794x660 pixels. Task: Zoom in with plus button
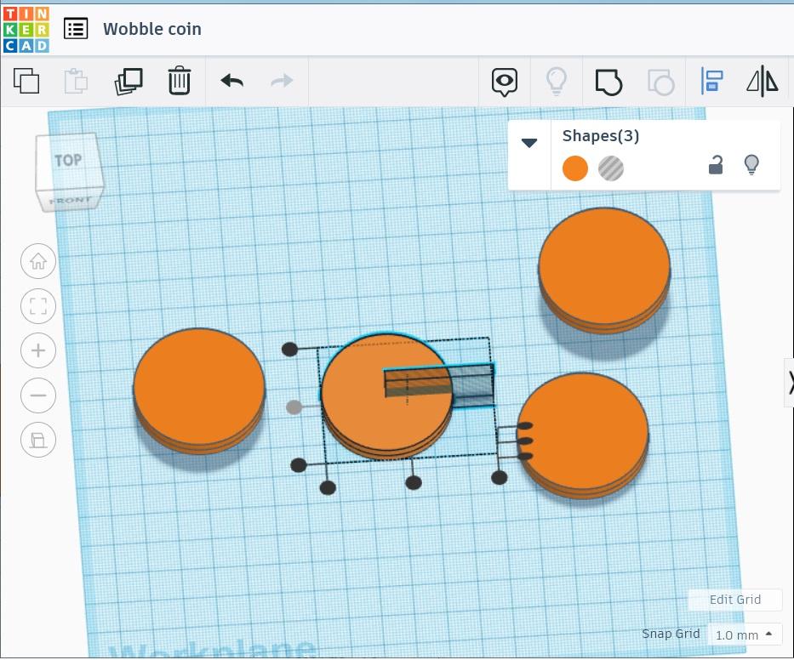pyautogui.click(x=38, y=350)
